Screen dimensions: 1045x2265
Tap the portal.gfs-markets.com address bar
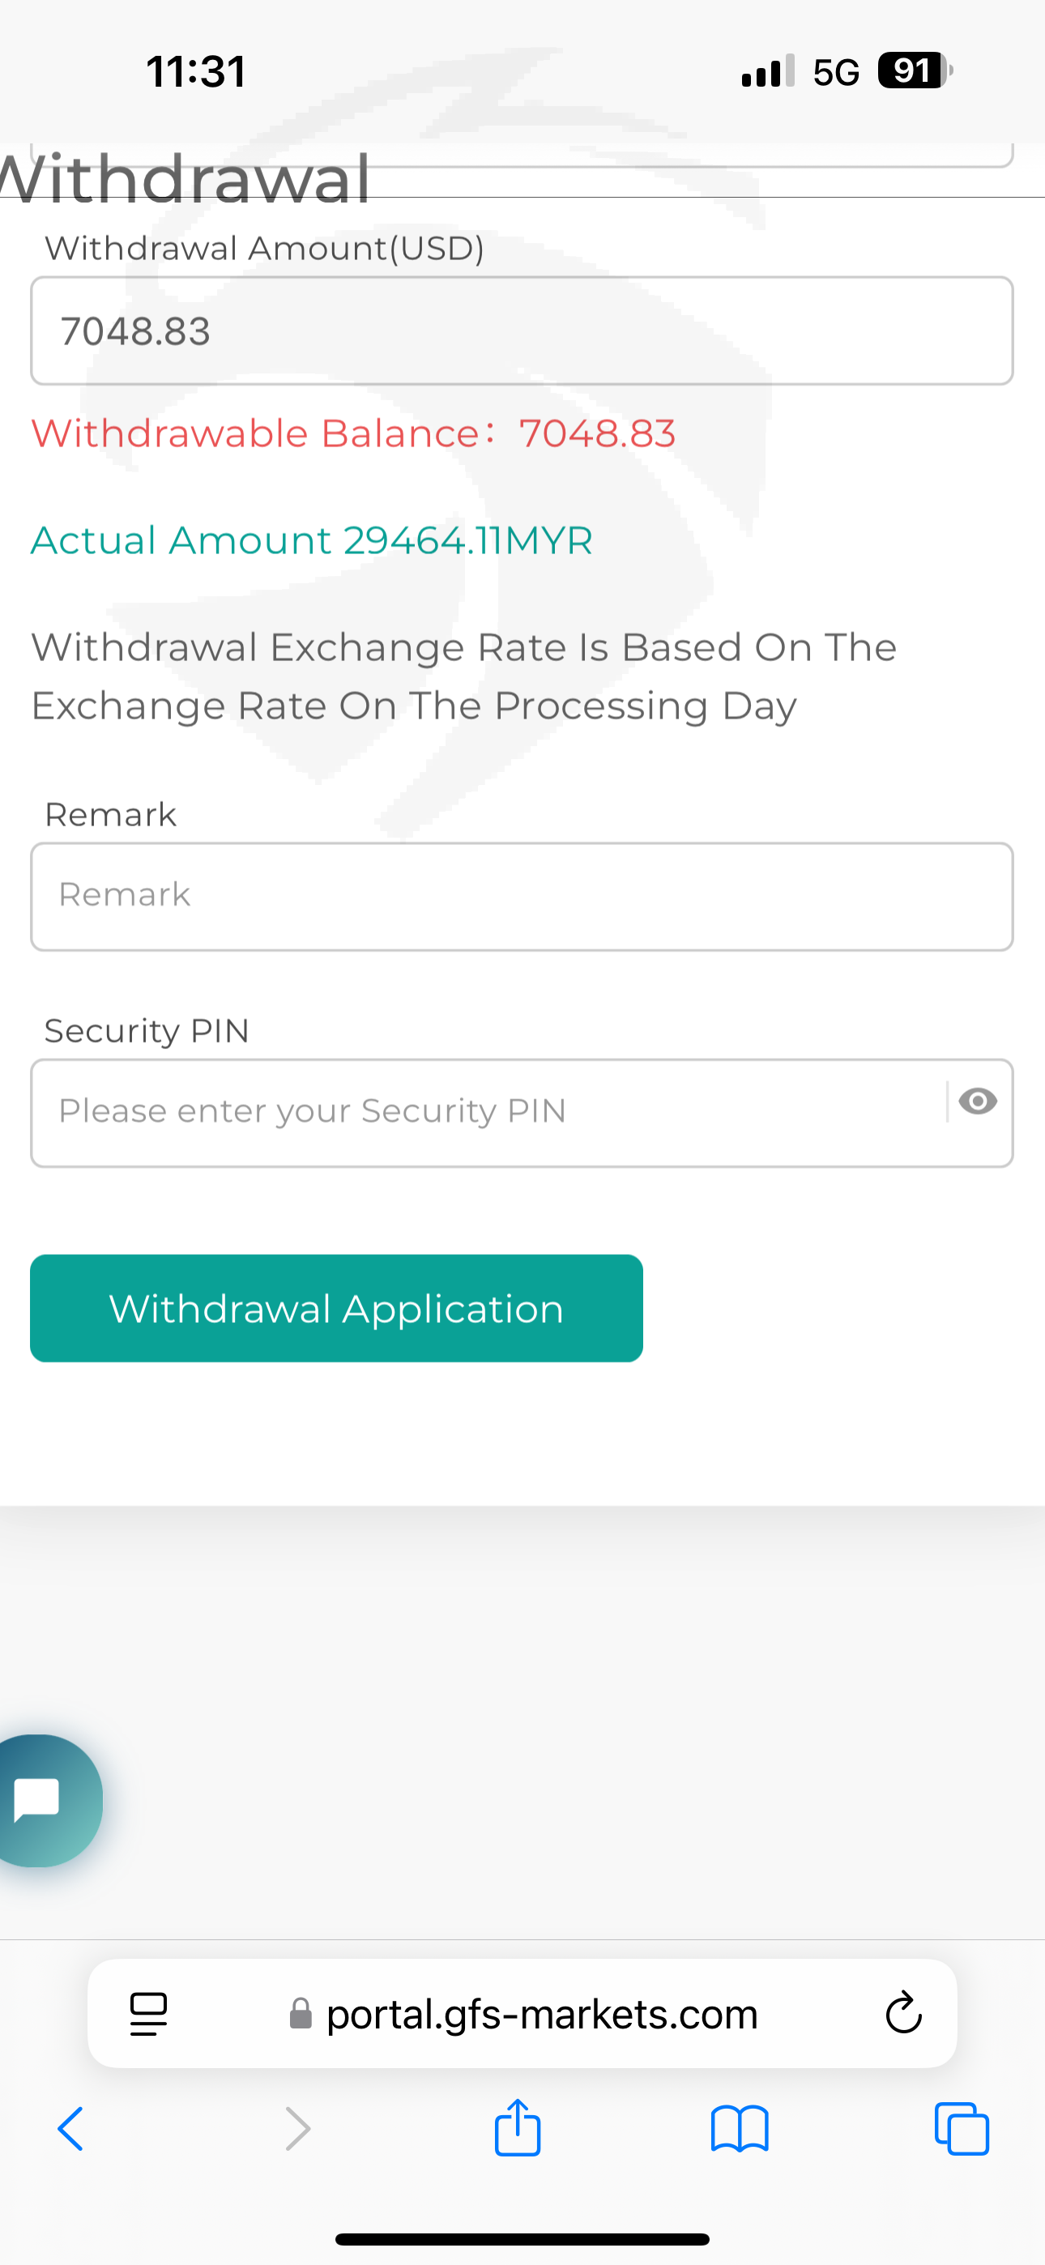click(x=540, y=2014)
